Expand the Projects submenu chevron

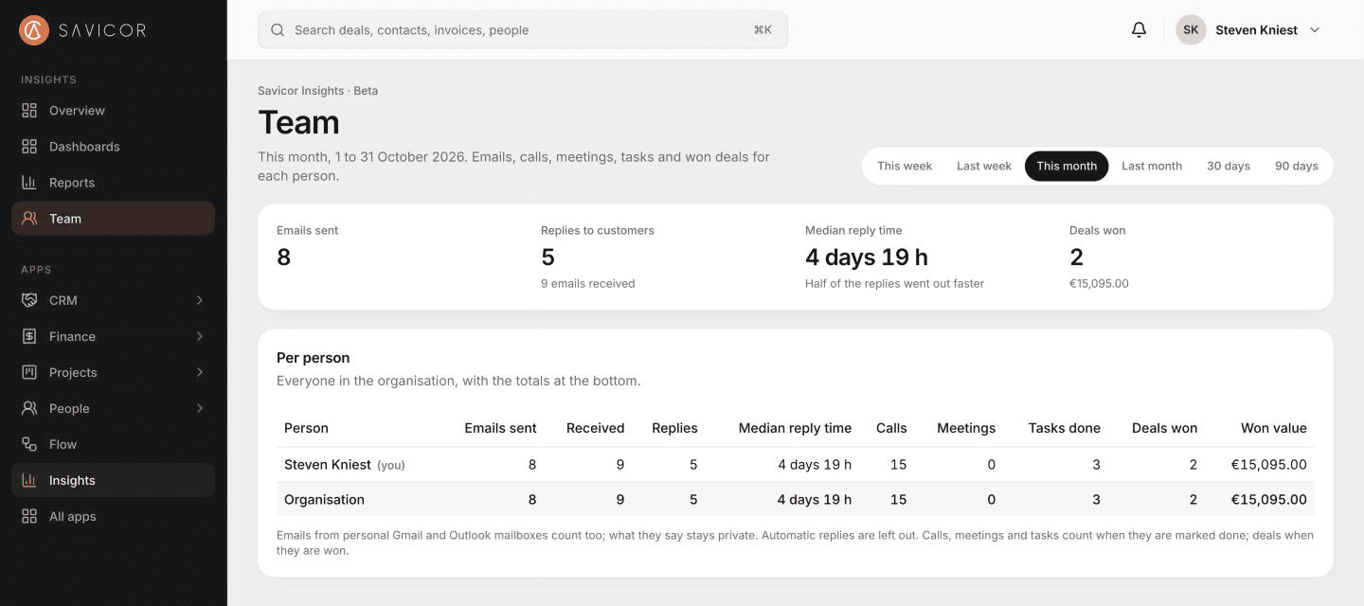coord(200,372)
